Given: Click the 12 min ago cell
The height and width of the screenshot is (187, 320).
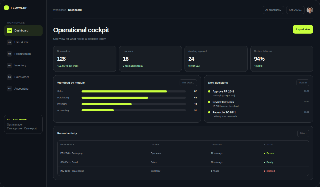Looking at the screenshot, I should tap(217, 153).
